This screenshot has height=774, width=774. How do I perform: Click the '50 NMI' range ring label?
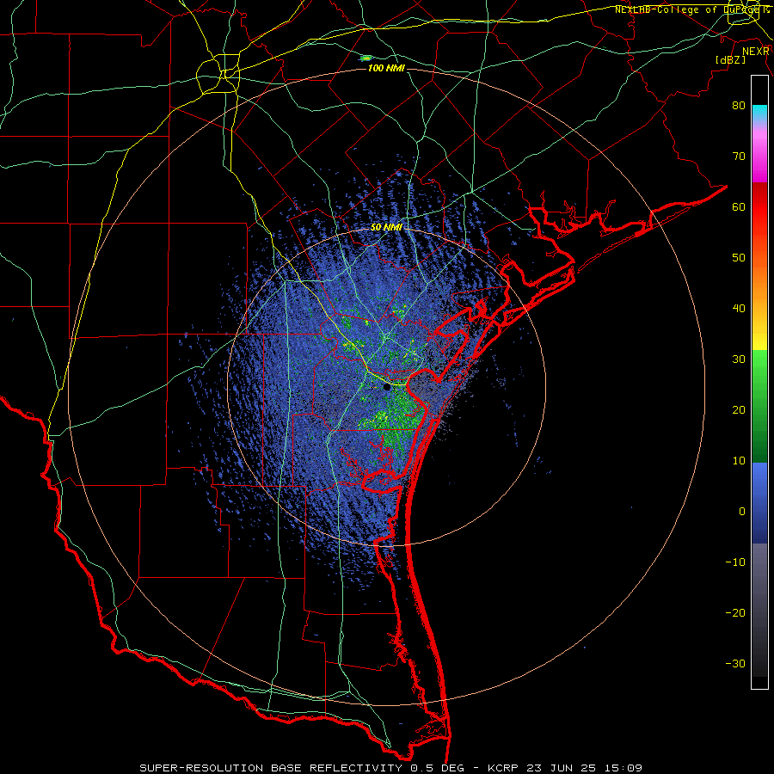386,227
